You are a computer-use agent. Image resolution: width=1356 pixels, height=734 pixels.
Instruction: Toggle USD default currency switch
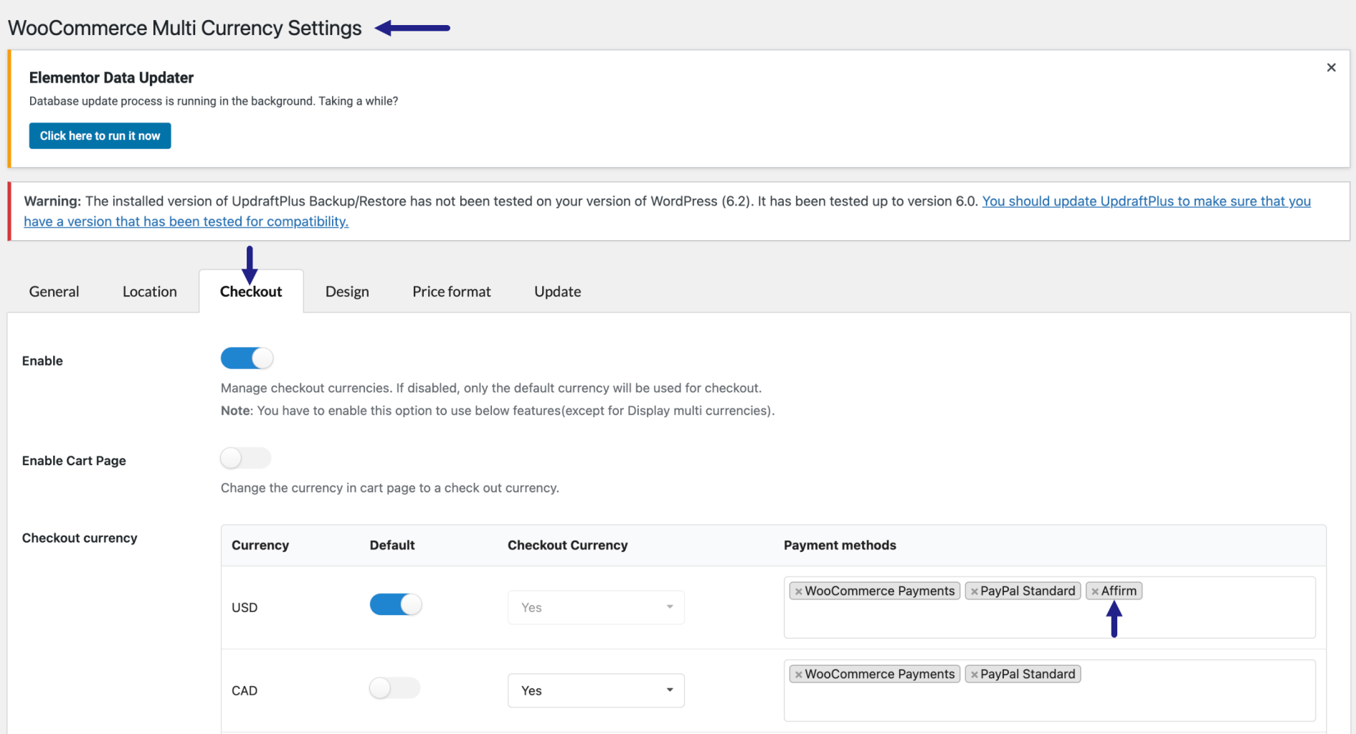[395, 605]
